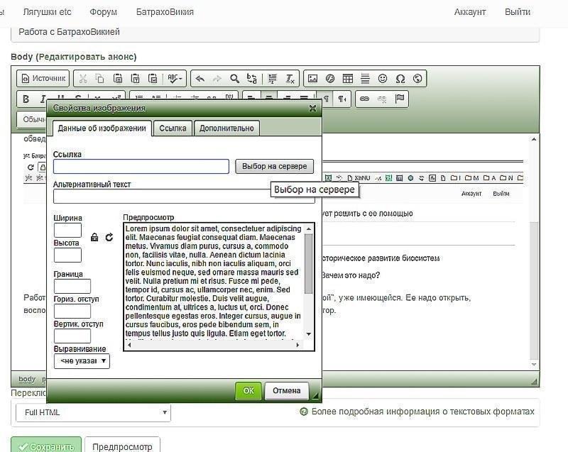Image resolution: width=568 pixels, height=452 pixels.
Task: Switch to the Ссылка tab
Action: (173, 128)
